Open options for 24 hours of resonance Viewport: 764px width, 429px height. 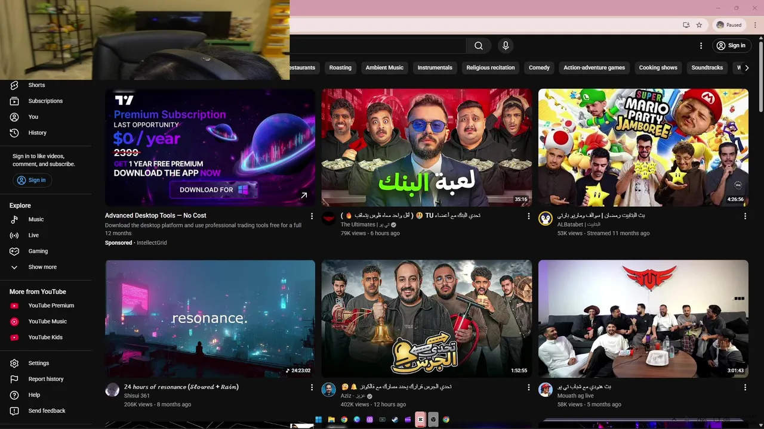(312, 387)
